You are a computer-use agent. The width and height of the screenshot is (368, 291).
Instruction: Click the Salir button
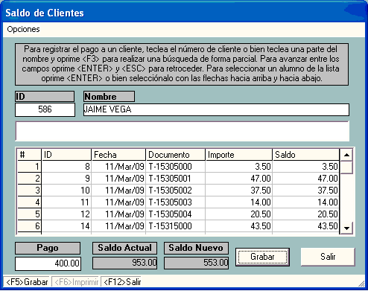pyautogui.click(x=328, y=257)
